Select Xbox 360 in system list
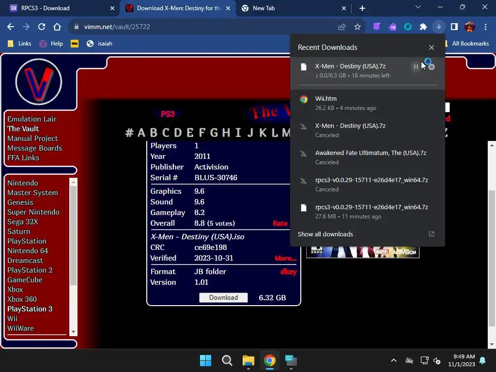This screenshot has height=372, width=496. pyautogui.click(x=22, y=299)
